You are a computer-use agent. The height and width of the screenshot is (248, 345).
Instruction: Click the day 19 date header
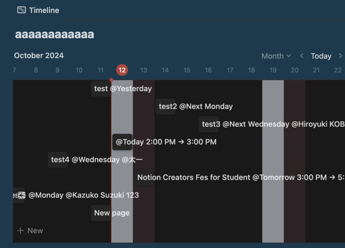click(273, 70)
